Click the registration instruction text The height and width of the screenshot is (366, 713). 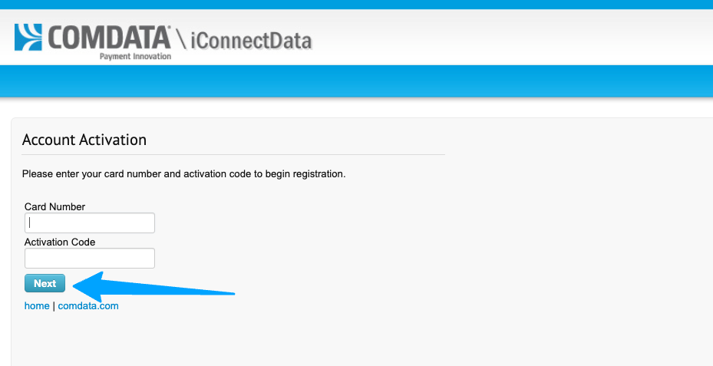coord(183,174)
